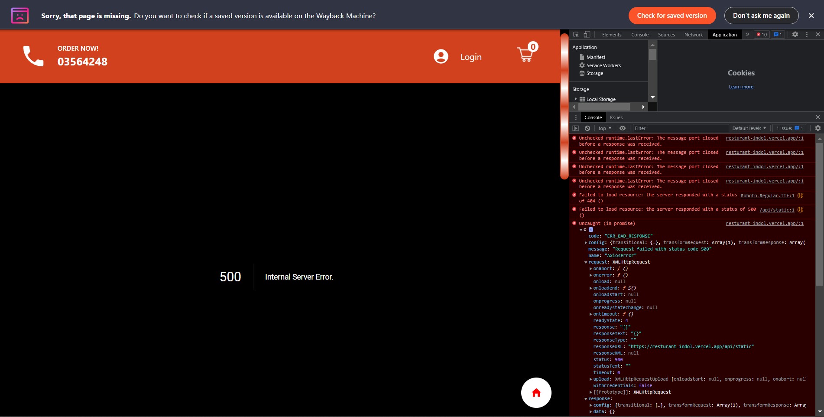The width and height of the screenshot is (824, 417).
Task: Open Service Workers in Application panel
Action: pos(603,65)
